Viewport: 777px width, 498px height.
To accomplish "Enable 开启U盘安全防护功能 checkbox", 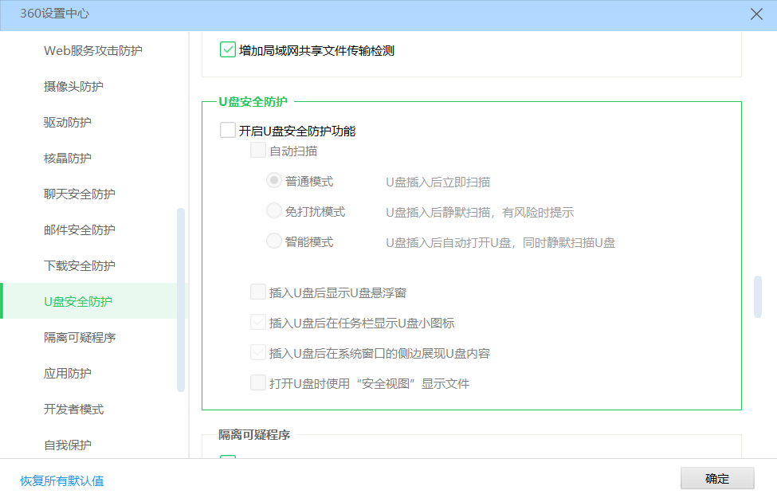I will pos(227,130).
